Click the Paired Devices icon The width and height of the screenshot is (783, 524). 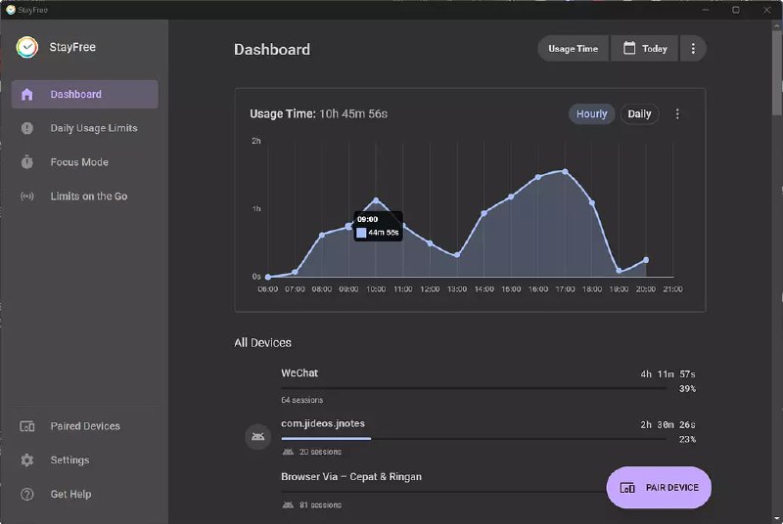click(27, 426)
